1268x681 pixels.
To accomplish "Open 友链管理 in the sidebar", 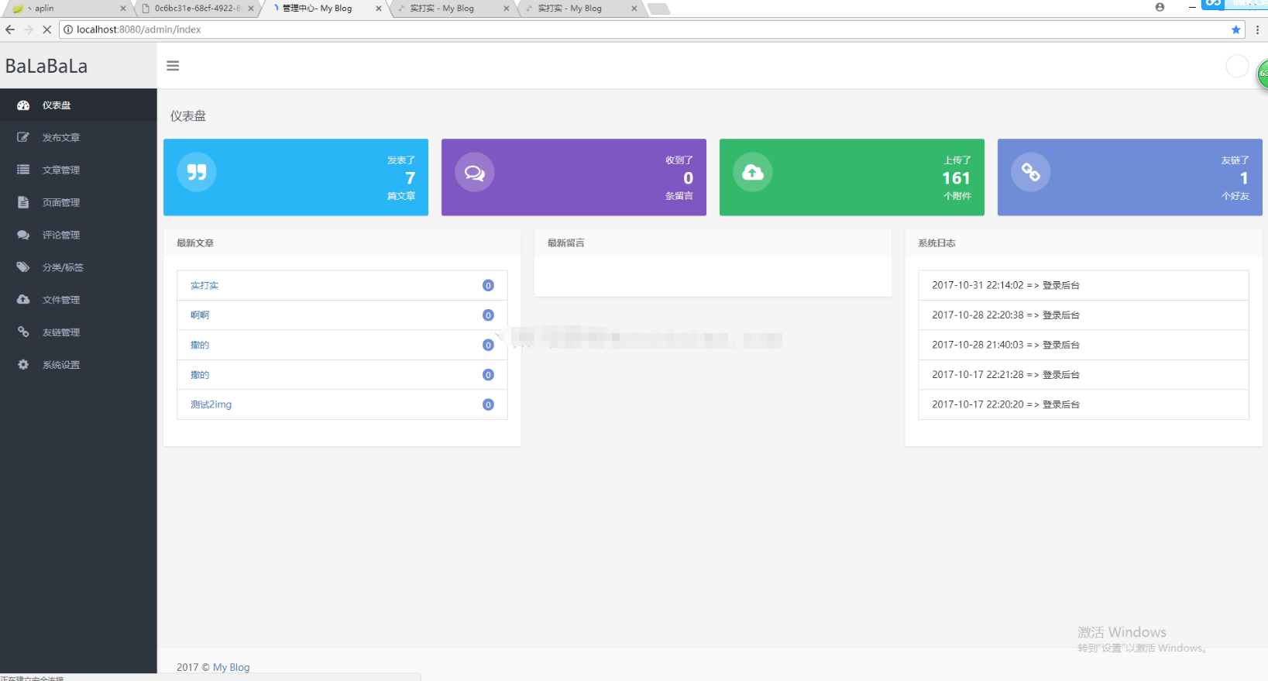I will point(78,332).
